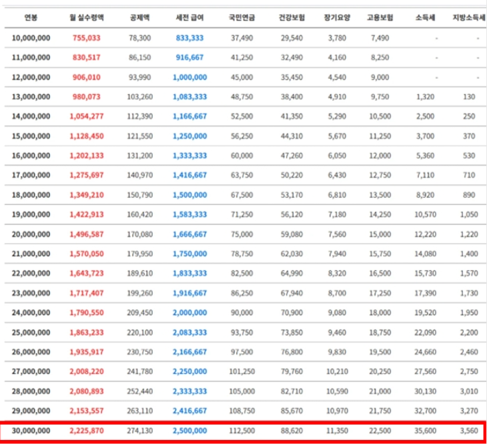
Task: Click the red 1,496,587 value
Action: coord(87,234)
